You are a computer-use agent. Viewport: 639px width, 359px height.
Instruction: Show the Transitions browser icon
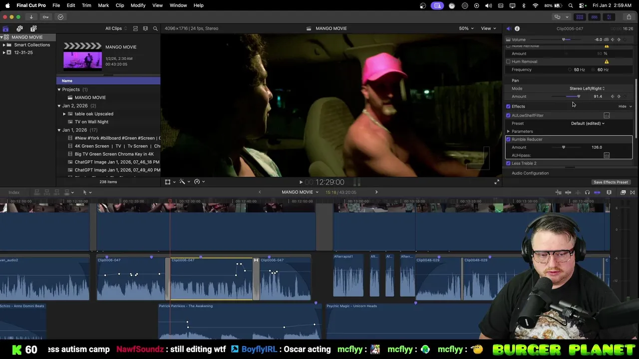tap(633, 192)
